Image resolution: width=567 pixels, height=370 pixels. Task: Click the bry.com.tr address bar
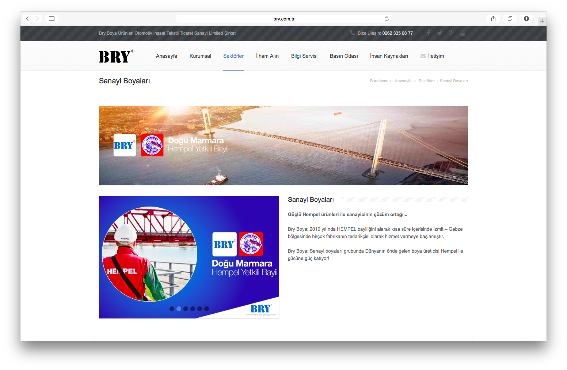[283, 19]
